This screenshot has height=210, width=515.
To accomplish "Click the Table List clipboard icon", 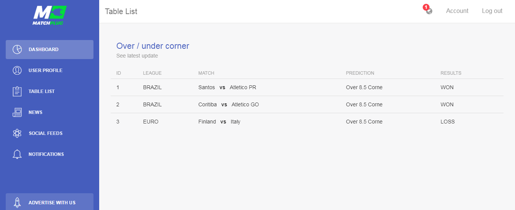I will coord(17,91).
